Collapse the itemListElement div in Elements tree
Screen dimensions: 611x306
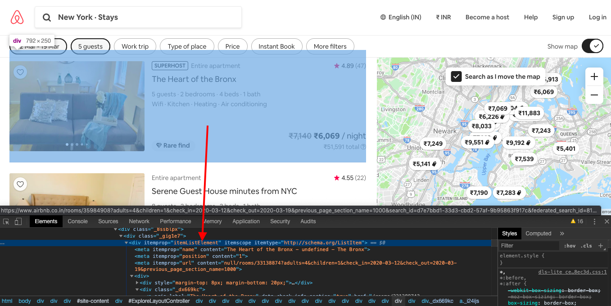[127, 243]
